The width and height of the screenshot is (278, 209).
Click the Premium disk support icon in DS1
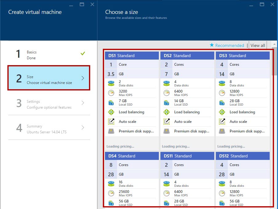pyautogui.click(x=111, y=131)
